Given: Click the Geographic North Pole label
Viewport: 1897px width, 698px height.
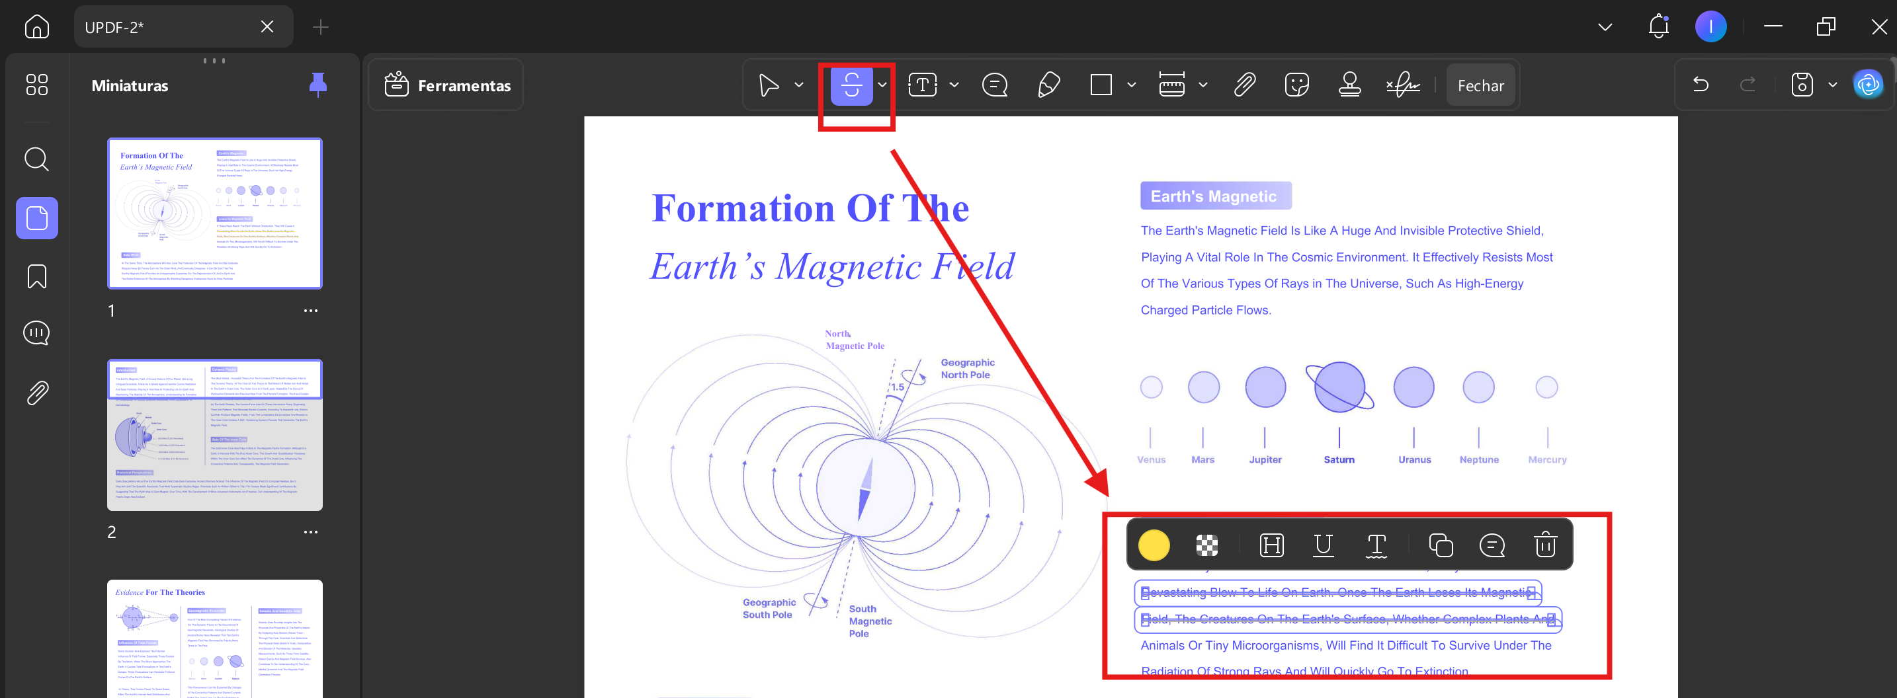Looking at the screenshot, I should click(967, 368).
